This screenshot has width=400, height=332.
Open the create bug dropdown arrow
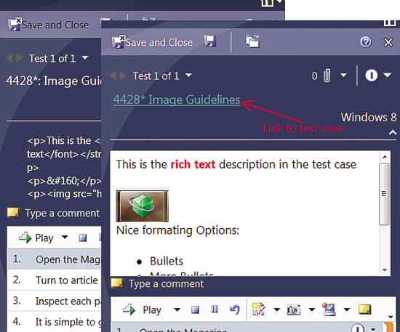click(276, 309)
